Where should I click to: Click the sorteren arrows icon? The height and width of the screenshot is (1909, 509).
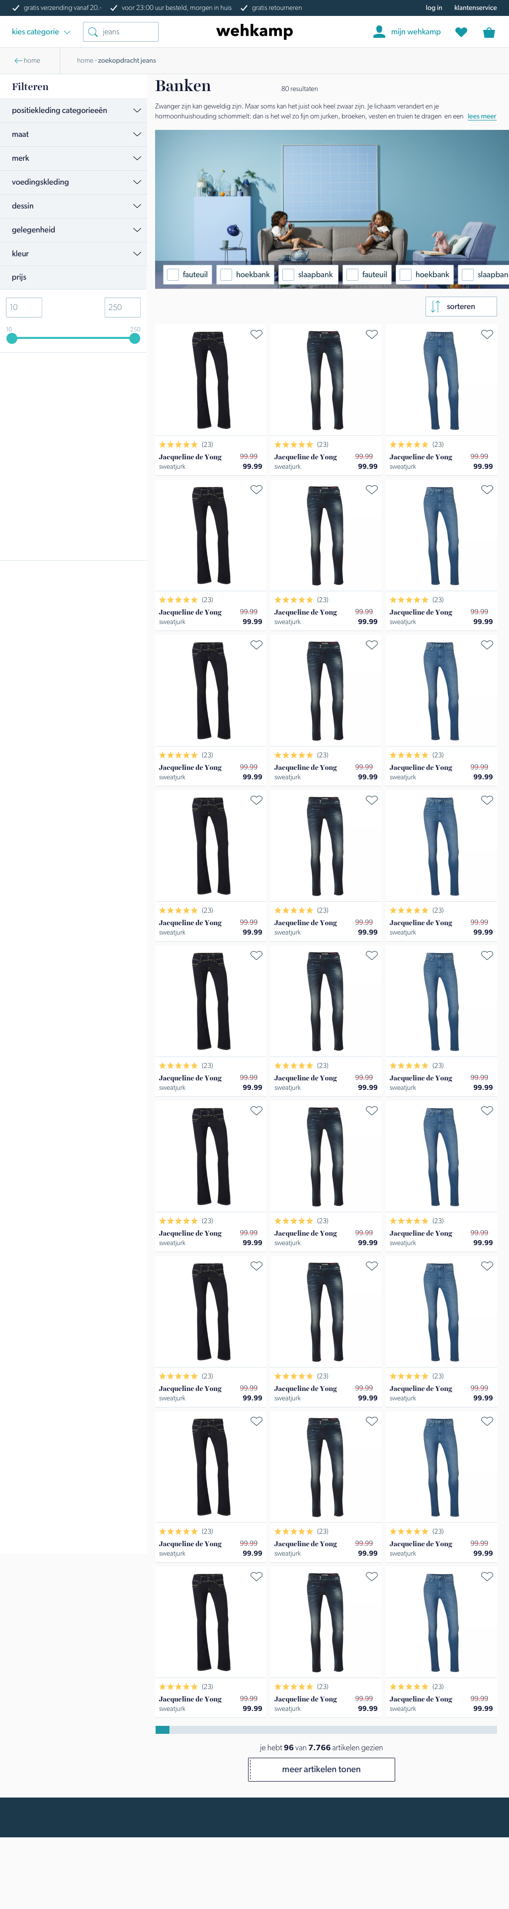tap(435, 306)
